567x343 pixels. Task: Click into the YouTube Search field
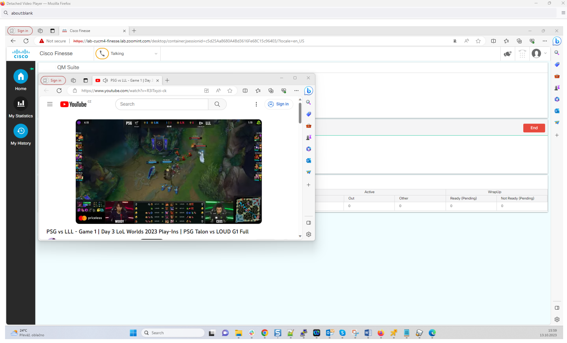coord(162,104)
